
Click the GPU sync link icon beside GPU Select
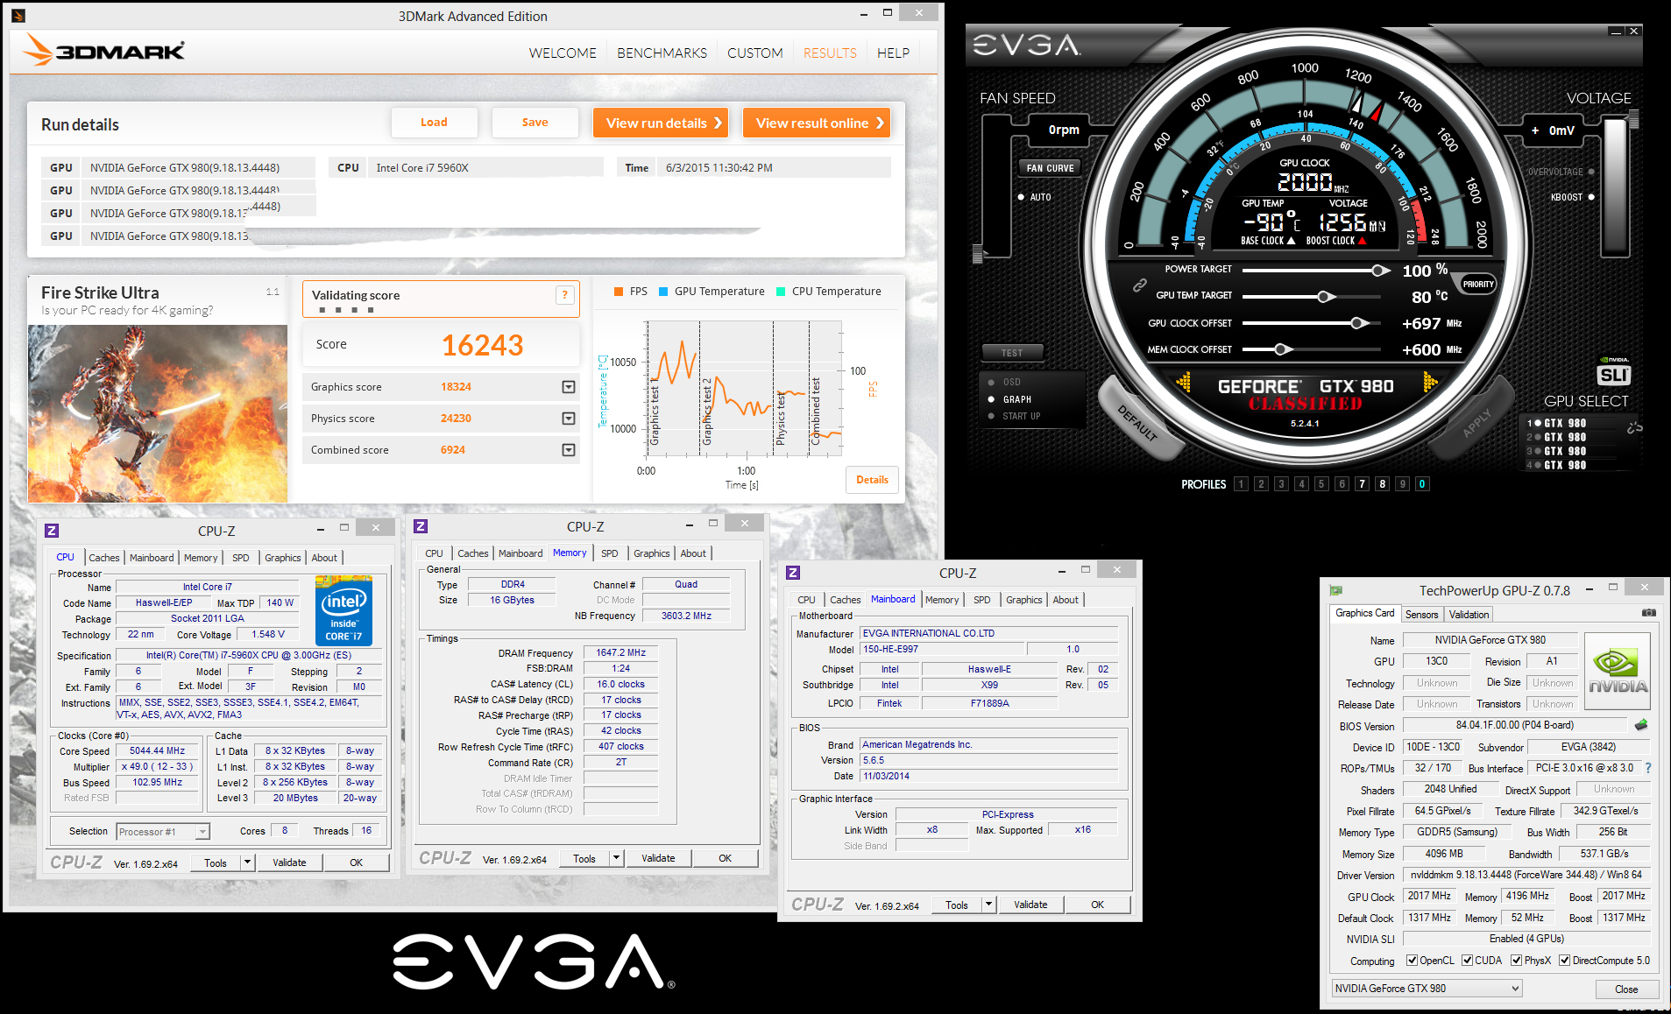(1634, 427)
